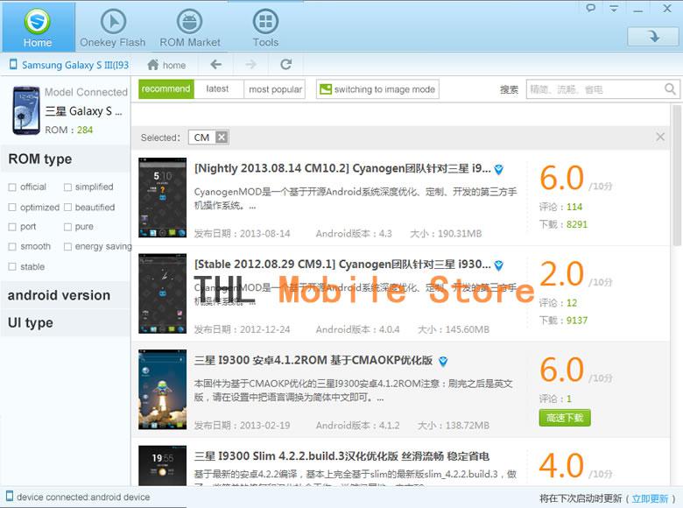
Task: Check the energy saving checkbox
Action: pyautogui.click(x=67, y=247)
